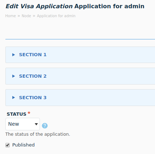Click the SECTION 3 heading text
This screenshot has height=154, width=155.
33,97
